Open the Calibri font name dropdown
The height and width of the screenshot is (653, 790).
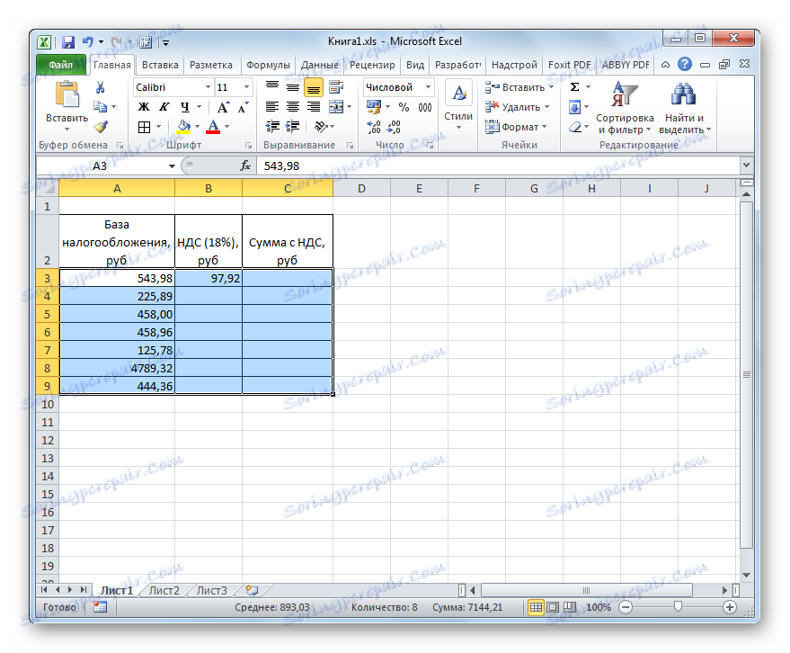click(208, 87)
